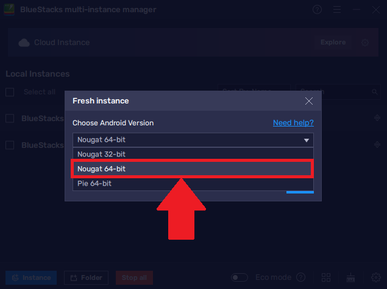Click the reorder handle of second instance

pos(377,144)
